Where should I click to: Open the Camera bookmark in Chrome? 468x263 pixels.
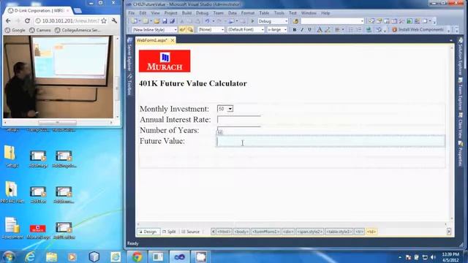point(40,30)
